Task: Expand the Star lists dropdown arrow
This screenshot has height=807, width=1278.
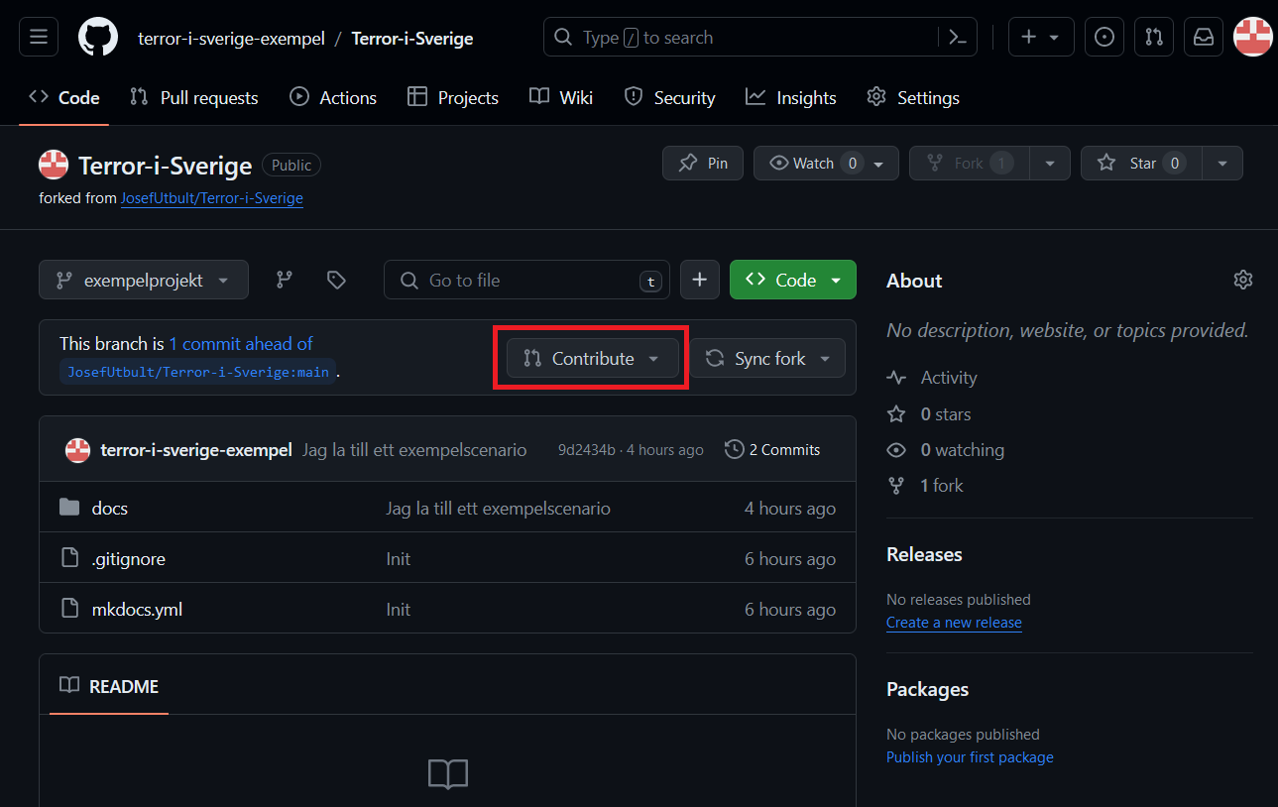Action: click(x=1222, y=164)
